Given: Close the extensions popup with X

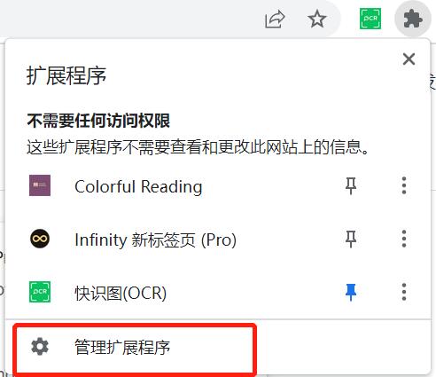Looking at the screenshot, I should coord(409,59).
